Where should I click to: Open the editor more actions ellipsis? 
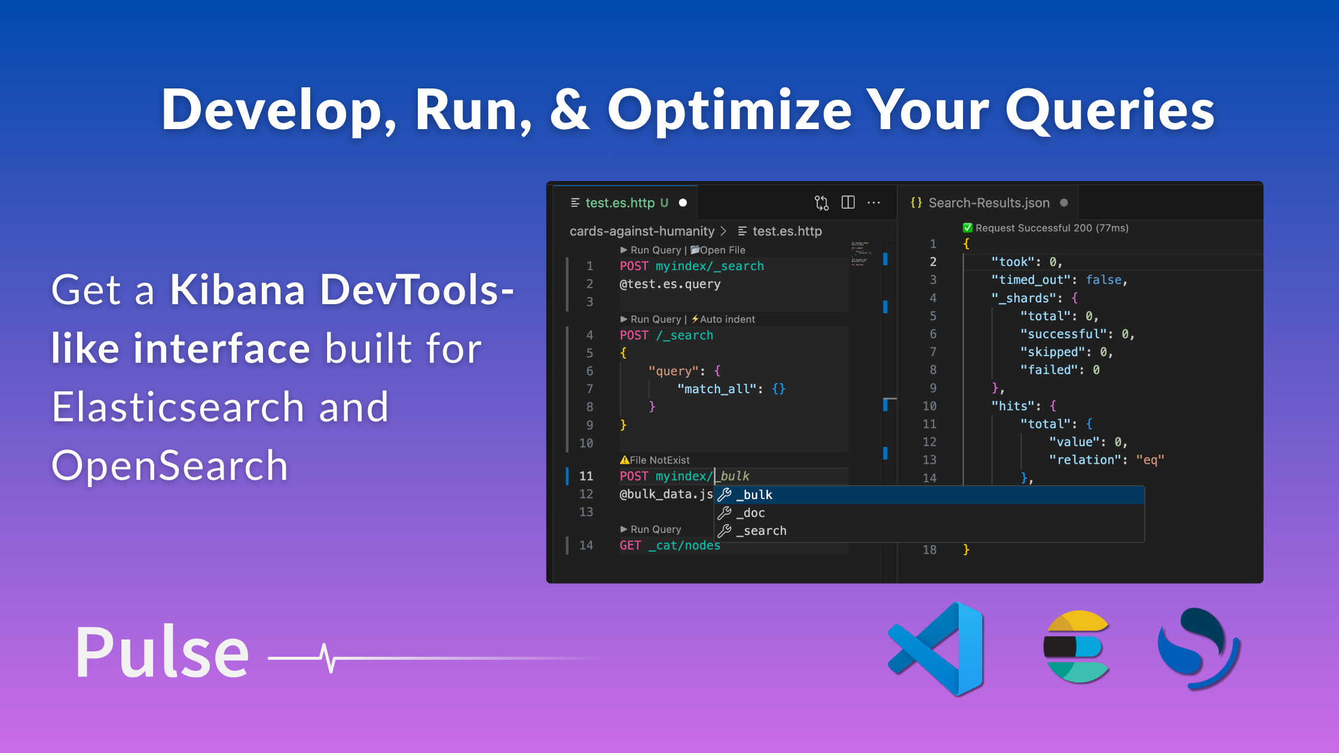[x=873, y=203]
